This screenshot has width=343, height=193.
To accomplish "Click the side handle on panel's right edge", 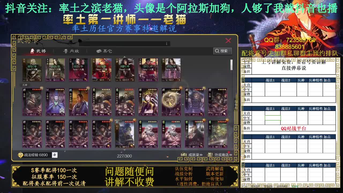I will (236, 104).
